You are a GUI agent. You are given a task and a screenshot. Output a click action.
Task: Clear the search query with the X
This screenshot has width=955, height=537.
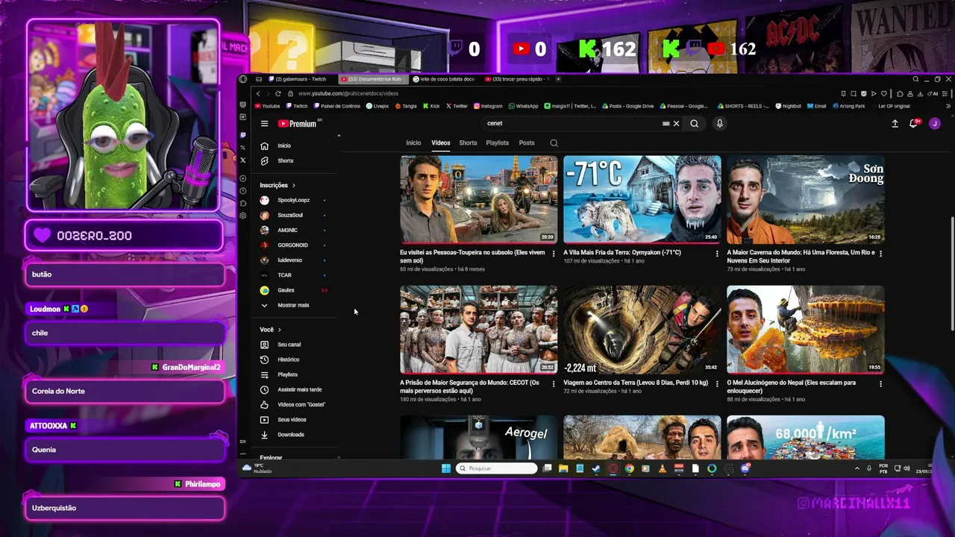pos(677,124)
